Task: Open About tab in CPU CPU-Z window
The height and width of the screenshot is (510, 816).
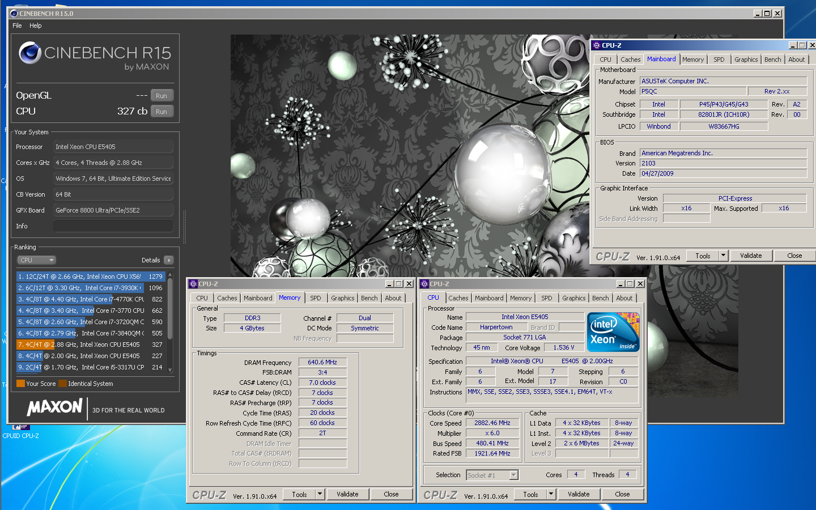Action: (x=624, y=298)
